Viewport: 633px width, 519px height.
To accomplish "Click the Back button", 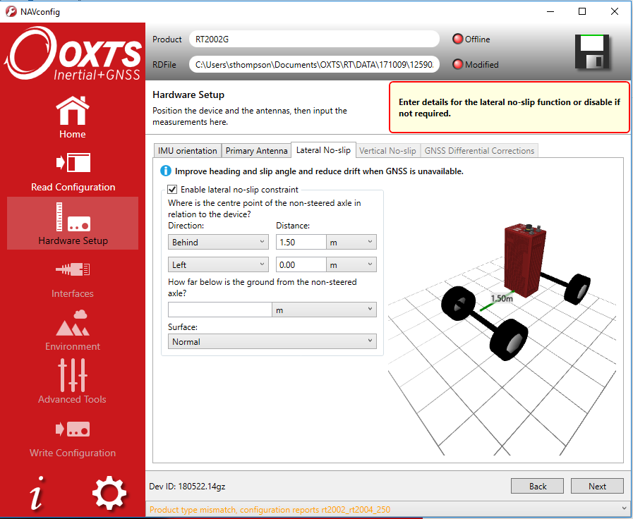I will point(537,486).
